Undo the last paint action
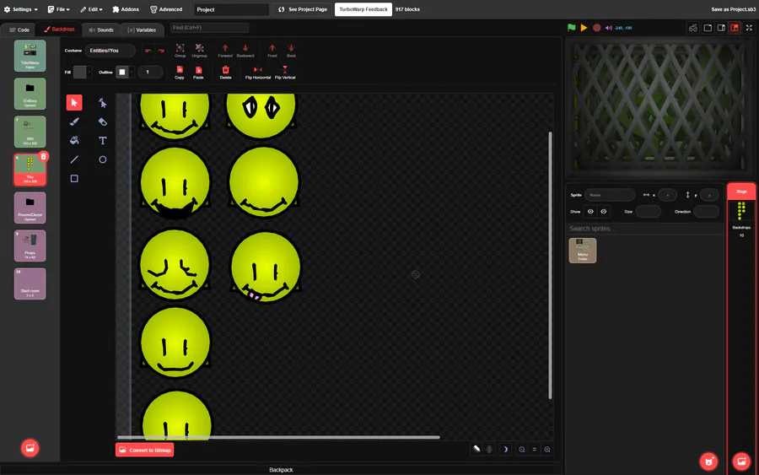The width and height of the screenshot is (759, 475). click(x=148, y=51)
